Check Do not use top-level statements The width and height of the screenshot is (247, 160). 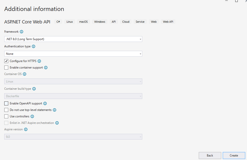click(x=6, y=110)
